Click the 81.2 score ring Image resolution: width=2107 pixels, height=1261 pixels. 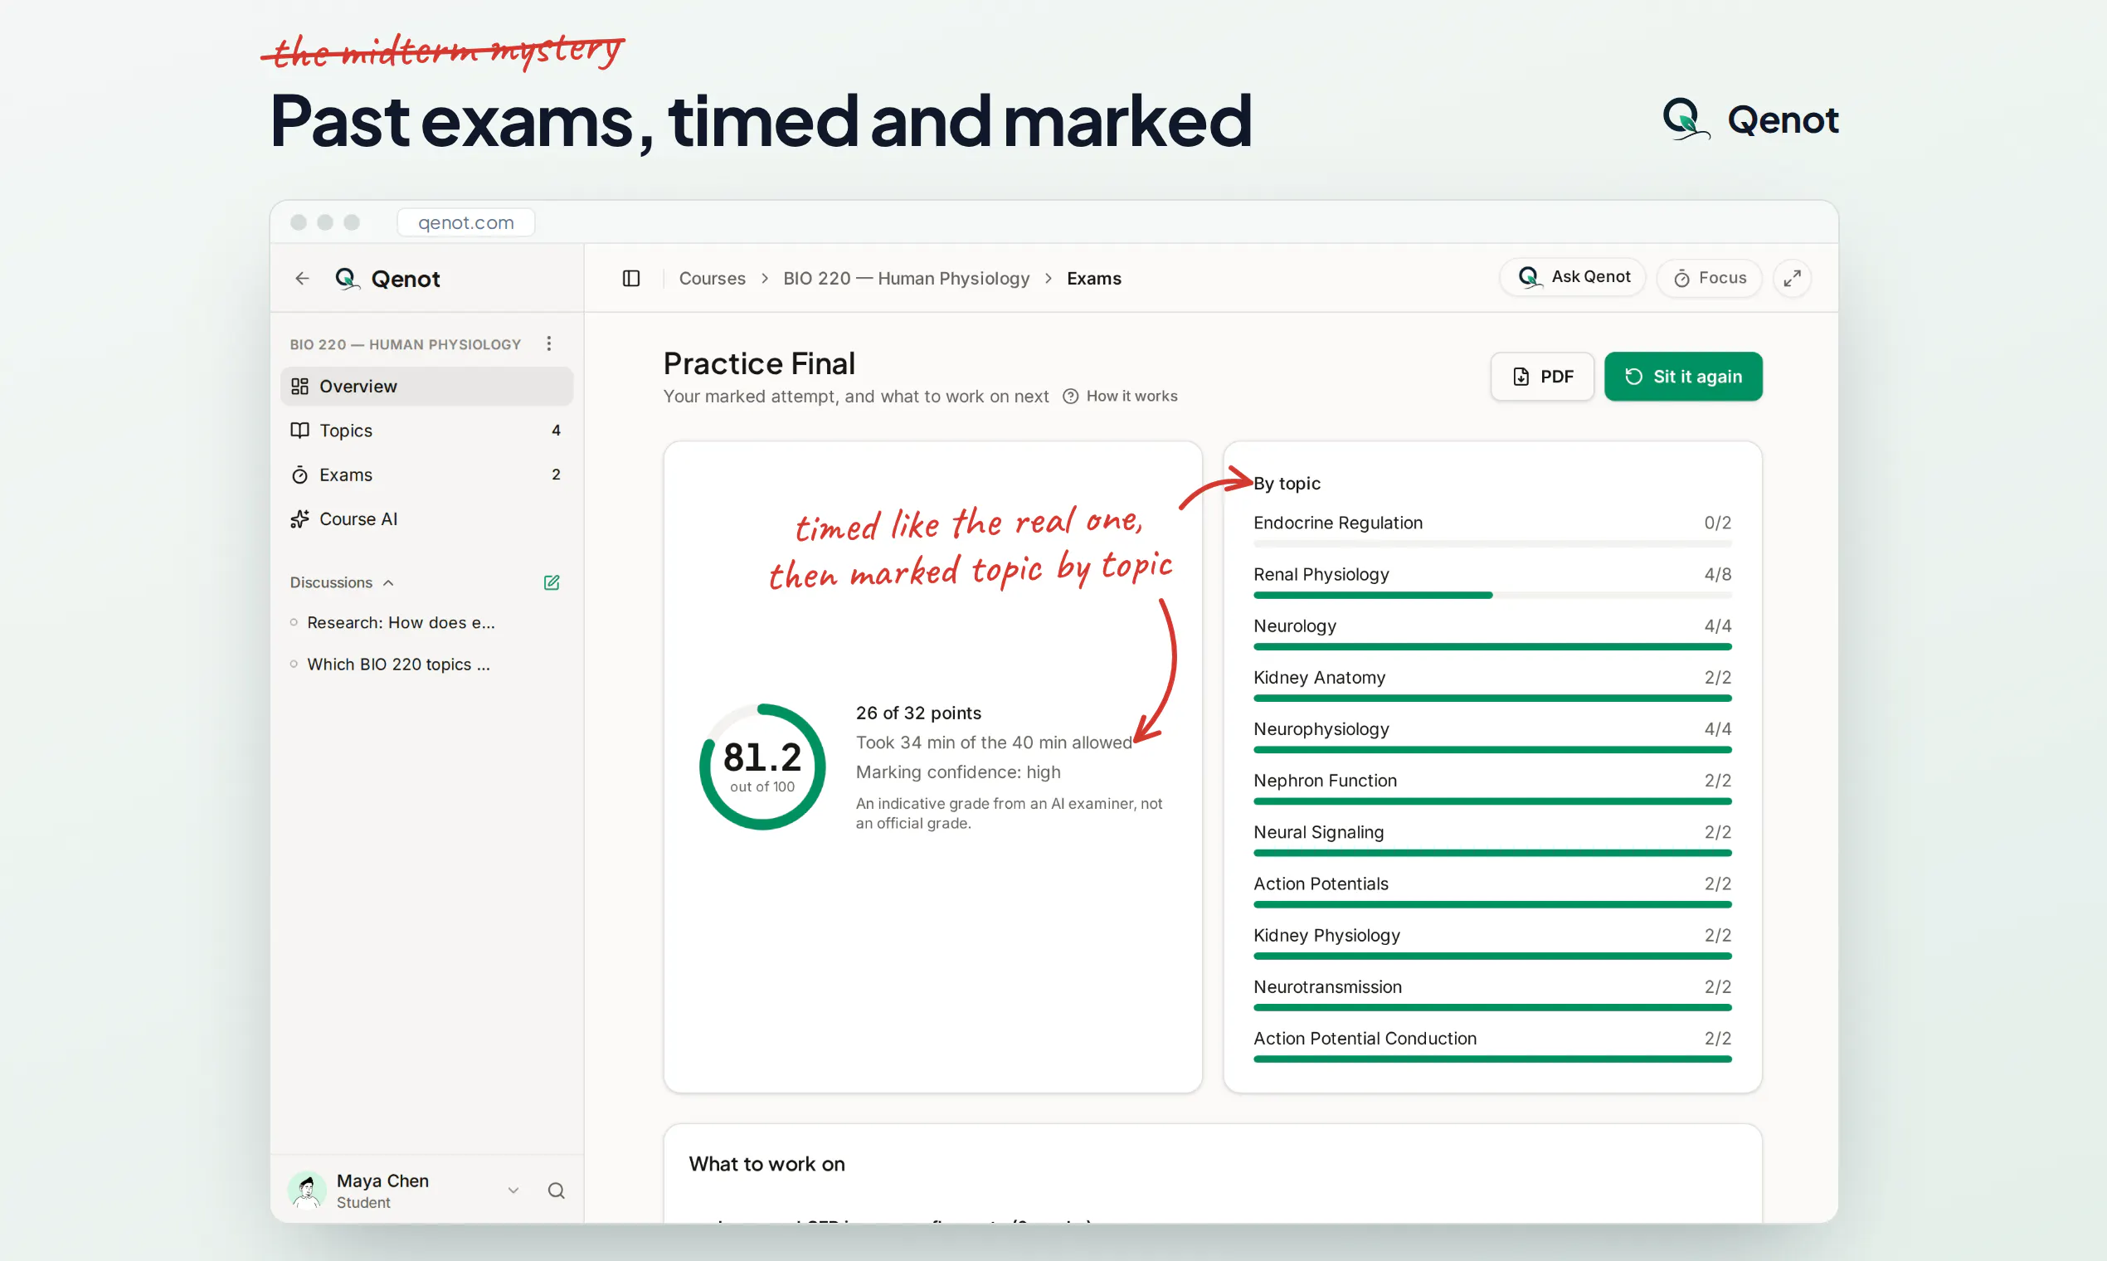[762, 767]
